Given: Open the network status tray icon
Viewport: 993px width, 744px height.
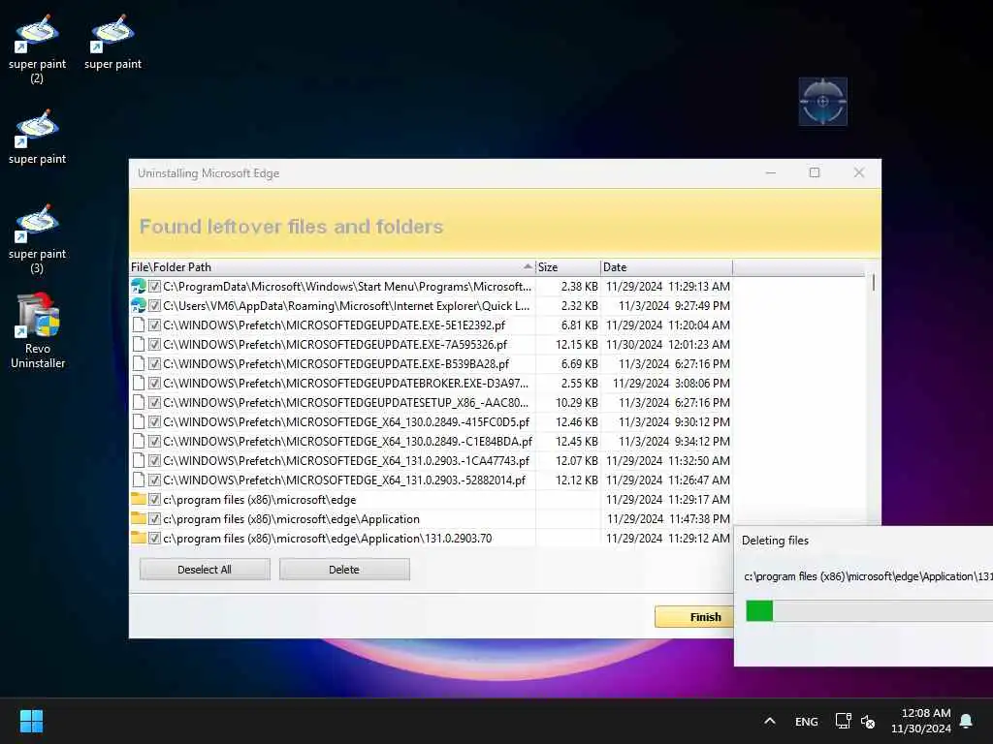Looking at the screenshot, I should (843, 721).
